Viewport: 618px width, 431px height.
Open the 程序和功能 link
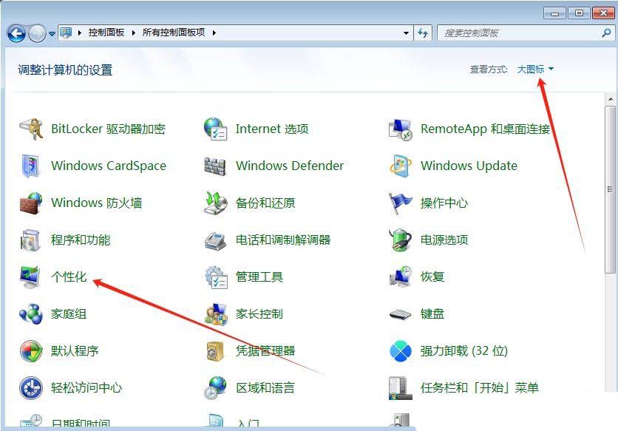pos(81,240)
